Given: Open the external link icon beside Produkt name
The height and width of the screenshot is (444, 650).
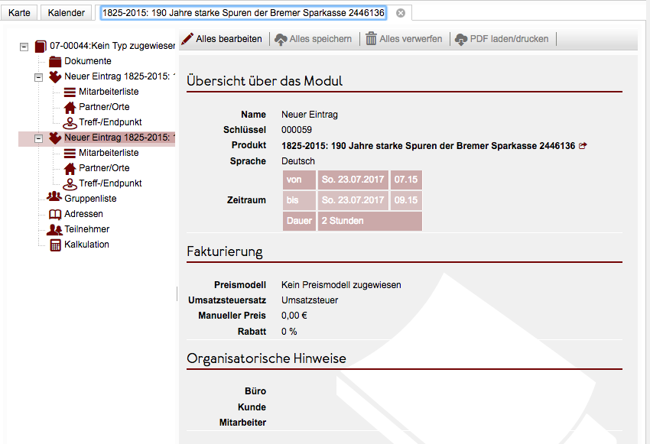Looking at the screenshot, I should pyautogui.click(x=583, y=145).
